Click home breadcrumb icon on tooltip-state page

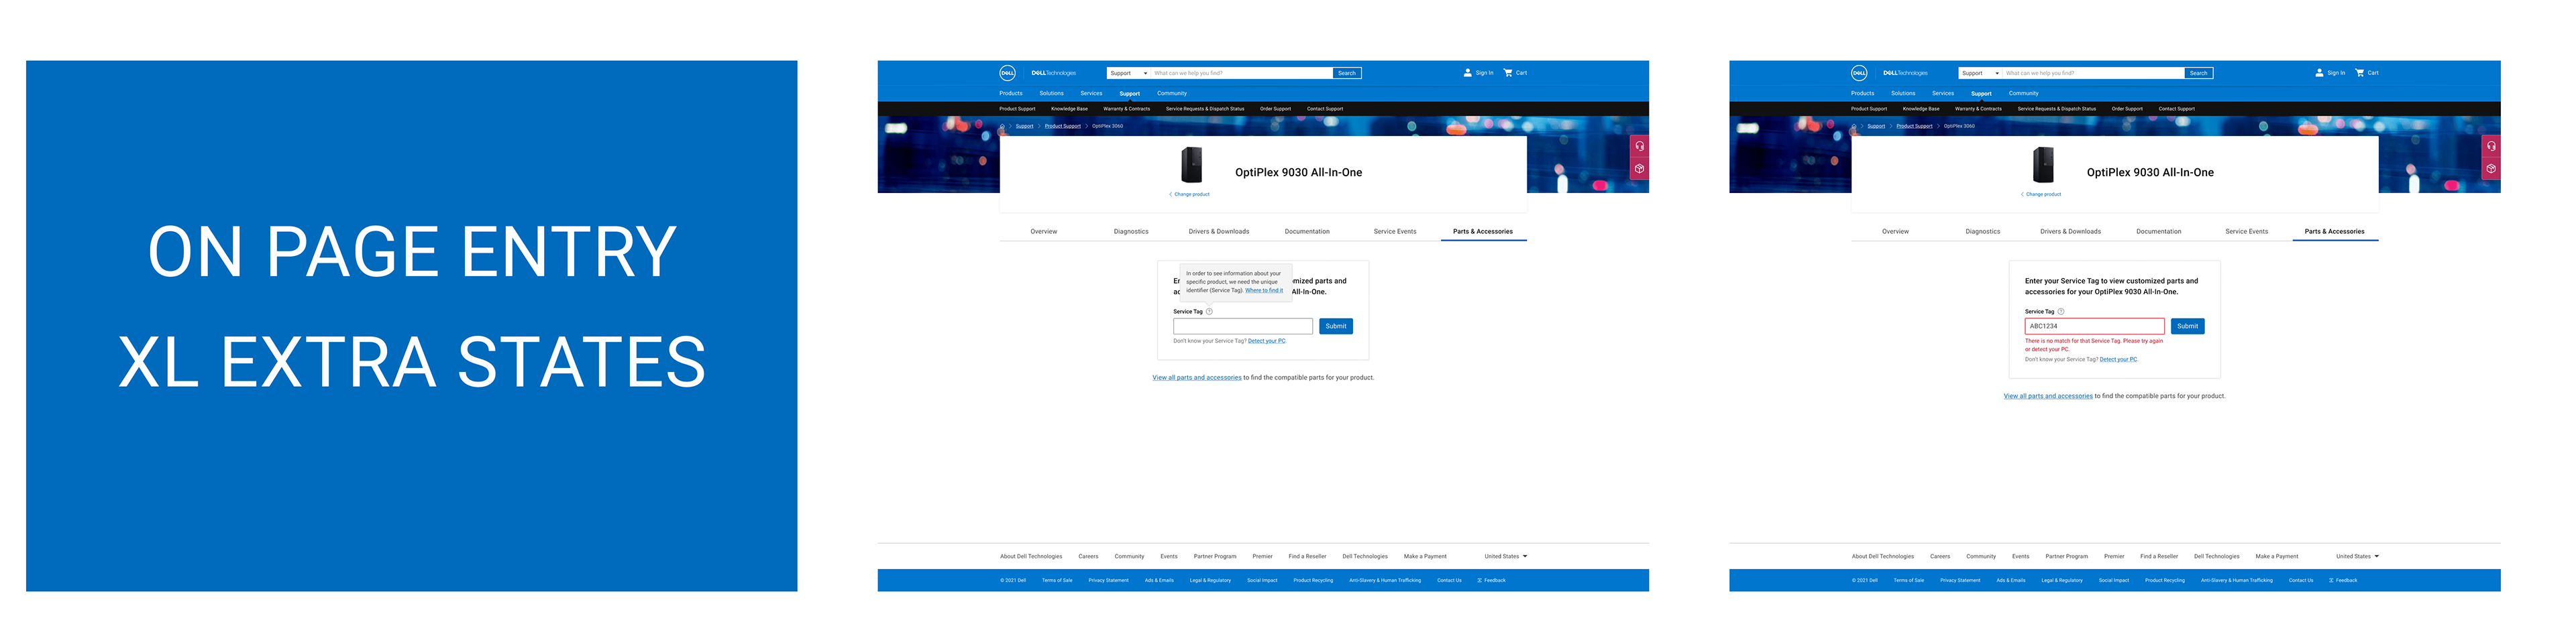[x=1003, y=127]
